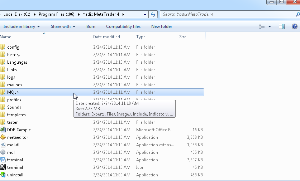The image size is (300, 181).
Task: Click the 7,397 KB size value
Action: [x=195, y=160]
